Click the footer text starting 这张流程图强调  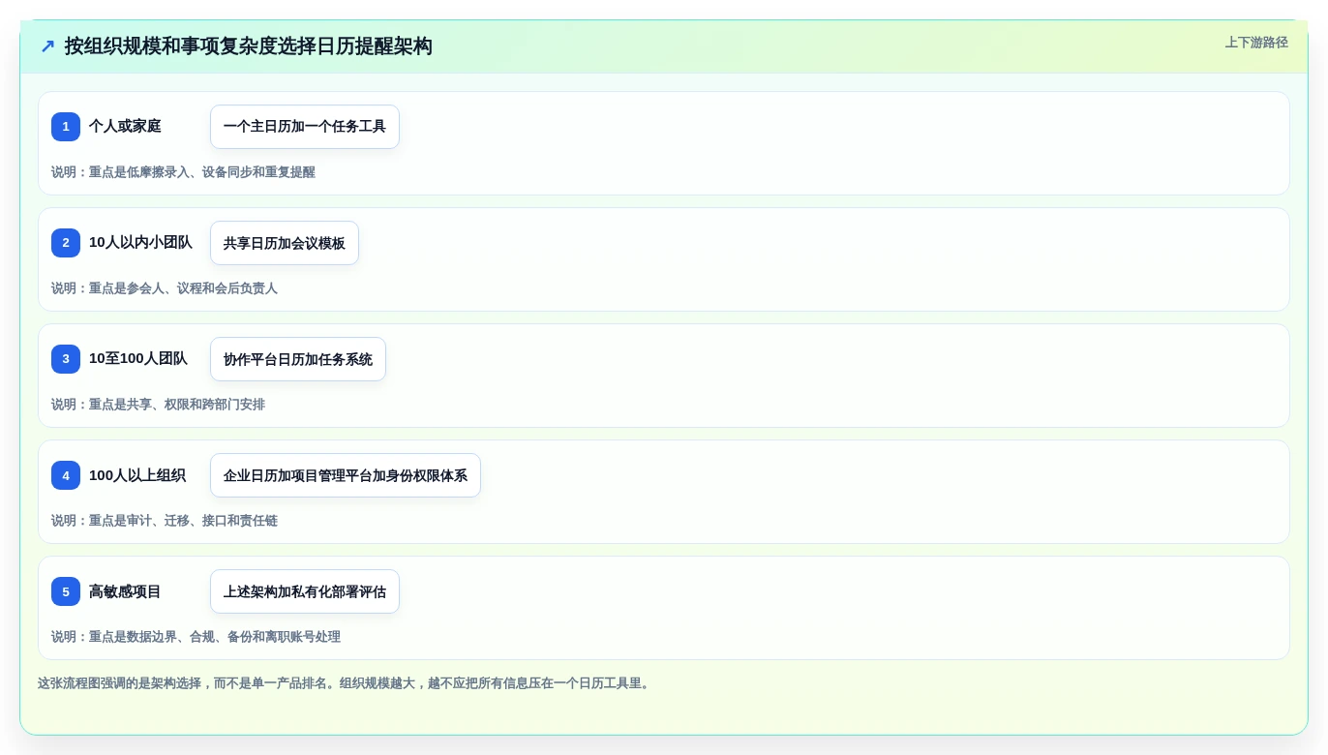(346, 683)
